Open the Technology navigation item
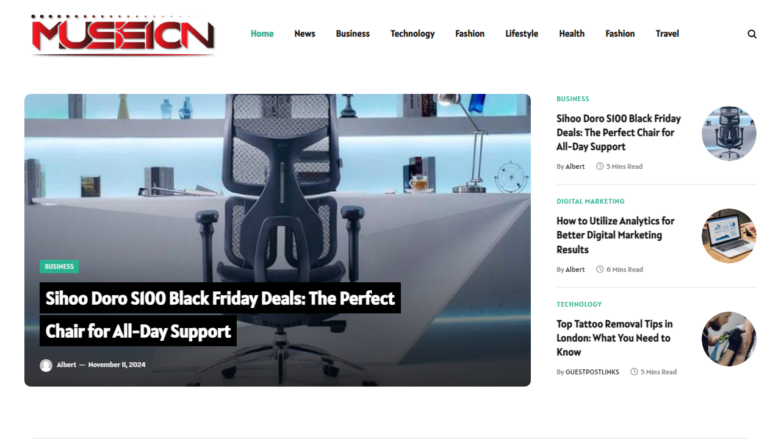Screen dimensions: 781x439 point(412,34)
